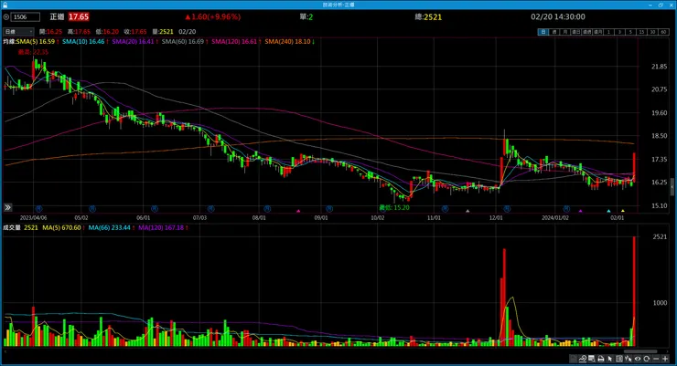
Task: Click the 最低:15.20 low price label
Action: point(394,207)
